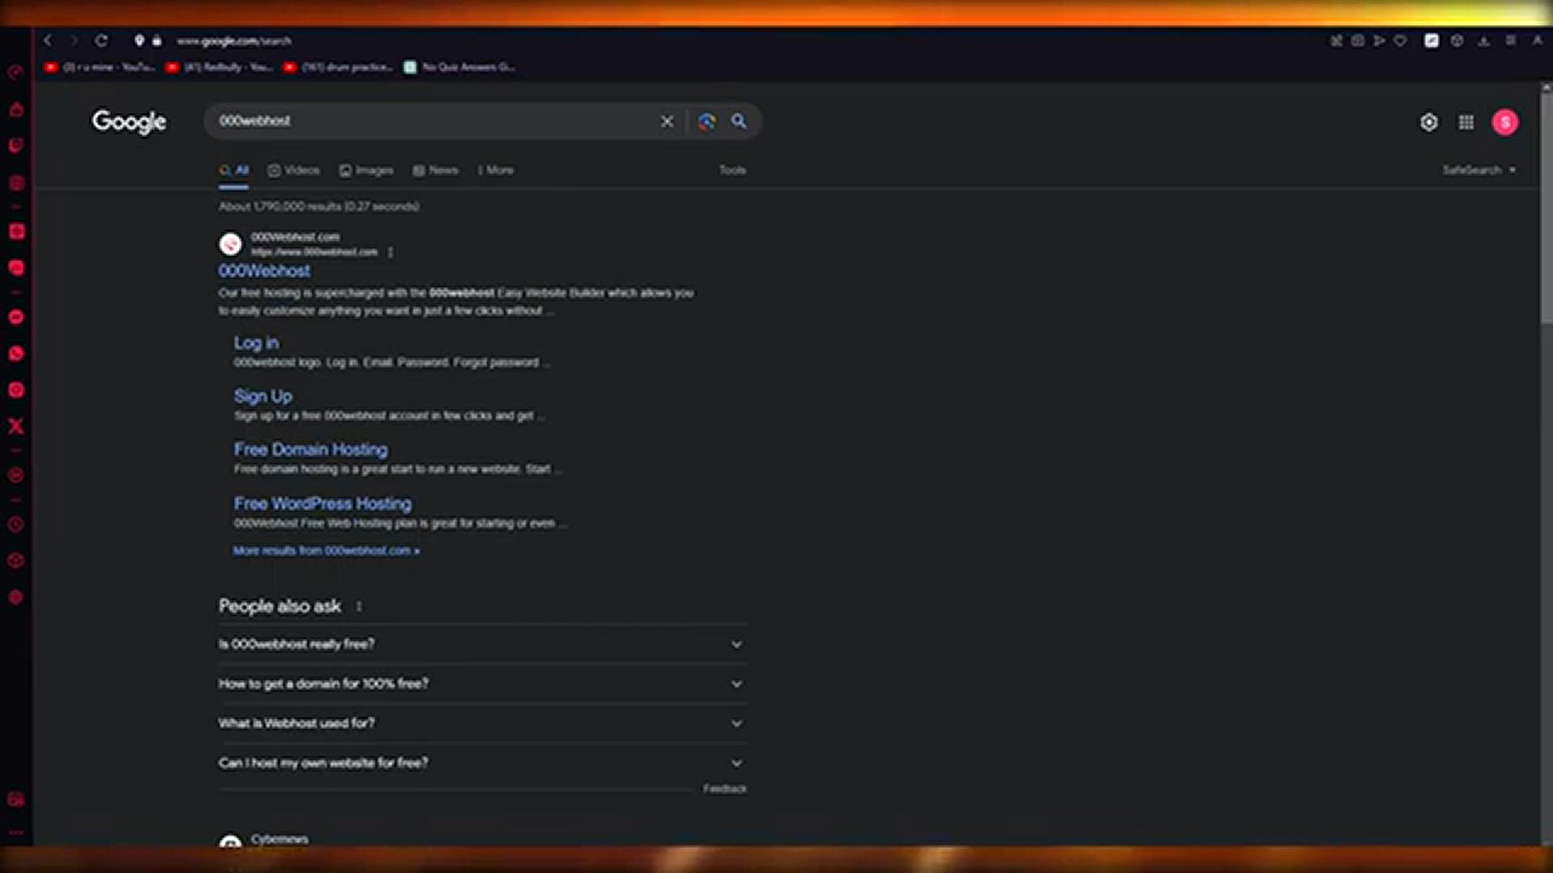Open search Tools
The image size is (1553, 873).
(x=733, y=170)
